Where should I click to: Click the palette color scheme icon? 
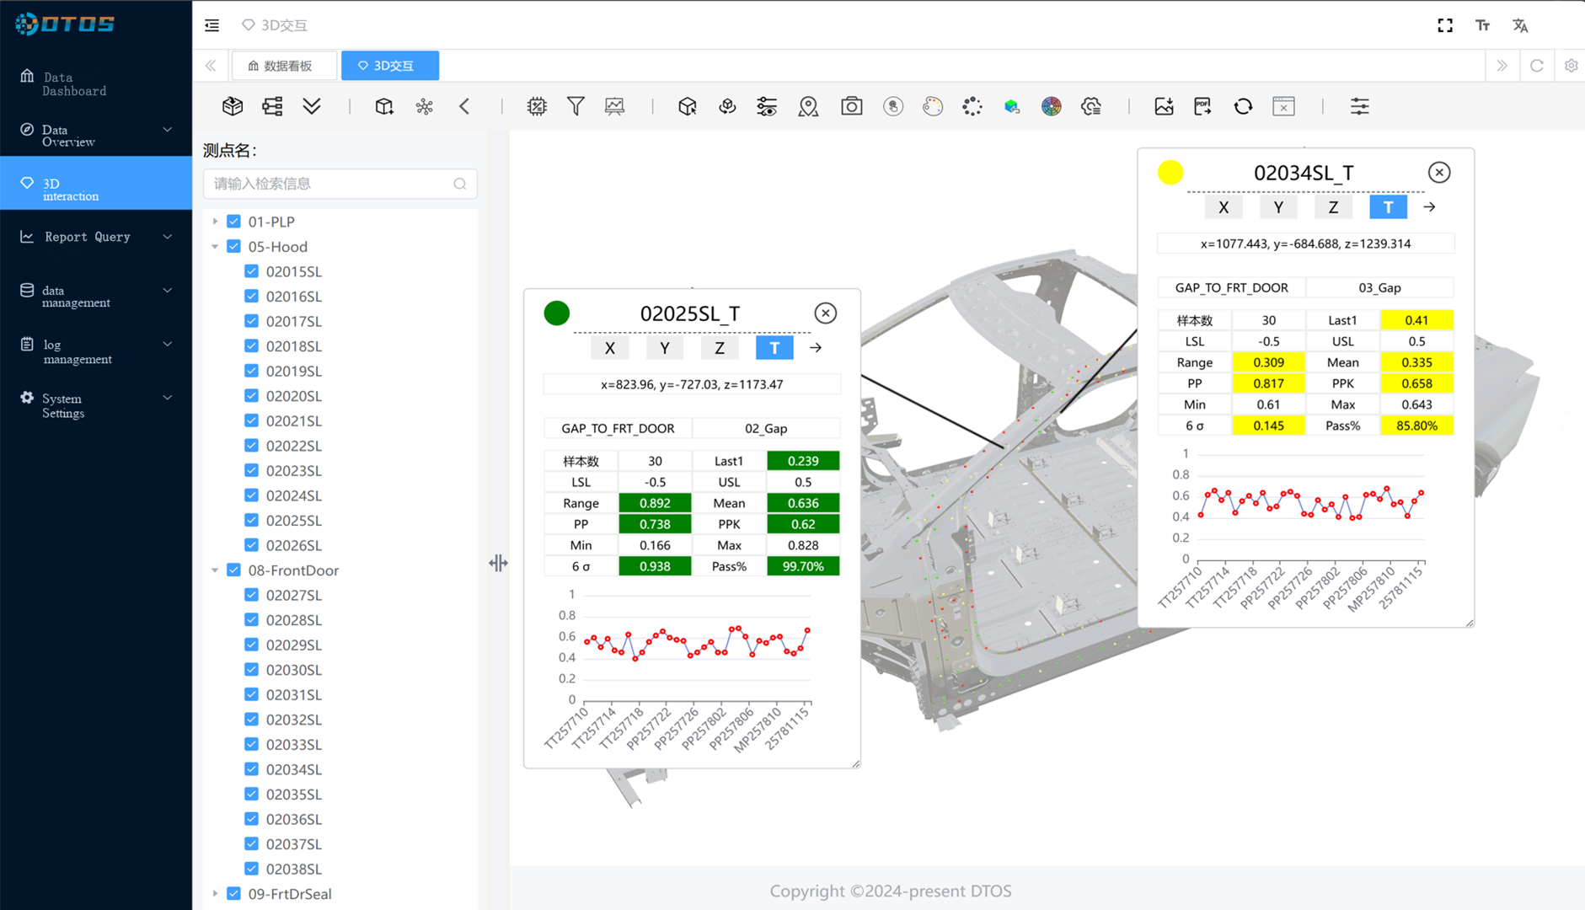pos(932,106)
